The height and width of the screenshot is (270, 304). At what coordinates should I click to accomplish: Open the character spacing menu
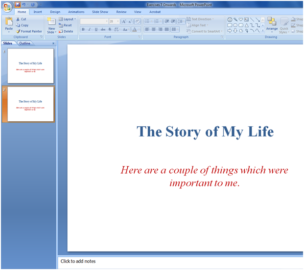tap(117, 29)
